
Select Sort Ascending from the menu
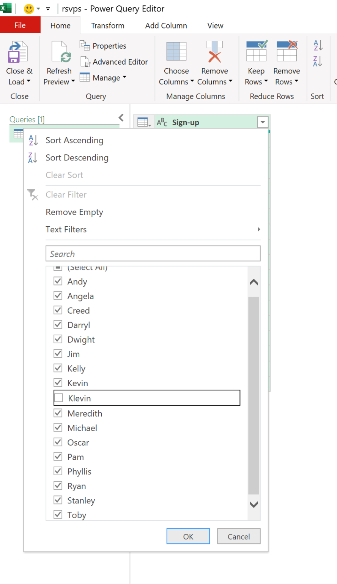coord(74,140)
